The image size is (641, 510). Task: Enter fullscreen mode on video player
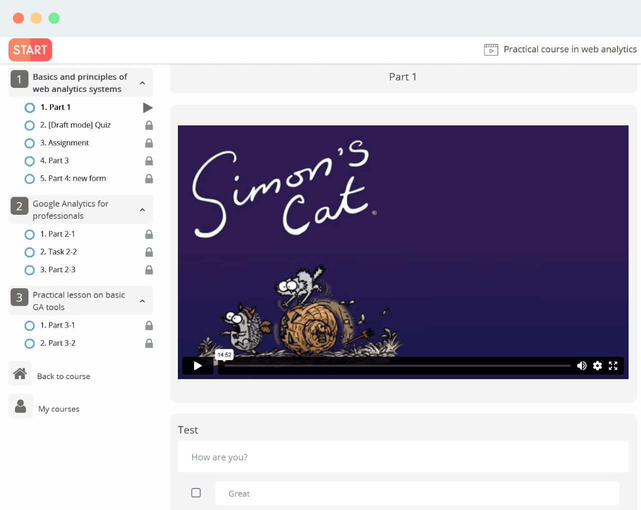point(613,366)
